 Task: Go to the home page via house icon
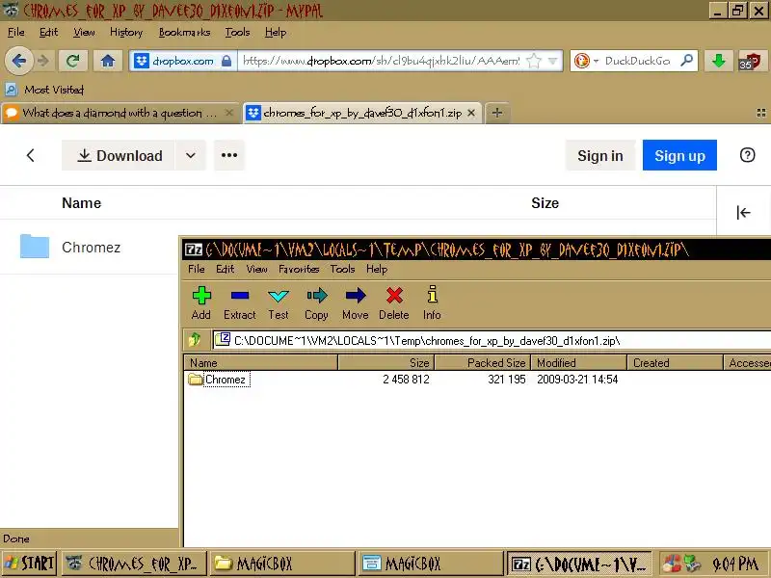click(108, 61)
